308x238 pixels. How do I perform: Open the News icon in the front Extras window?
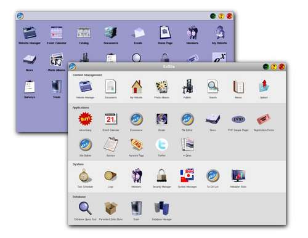[213, 119]
